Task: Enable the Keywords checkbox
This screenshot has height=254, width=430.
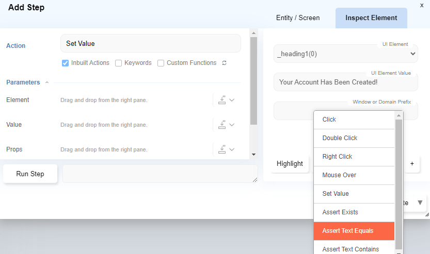Action: click(118, 63)
